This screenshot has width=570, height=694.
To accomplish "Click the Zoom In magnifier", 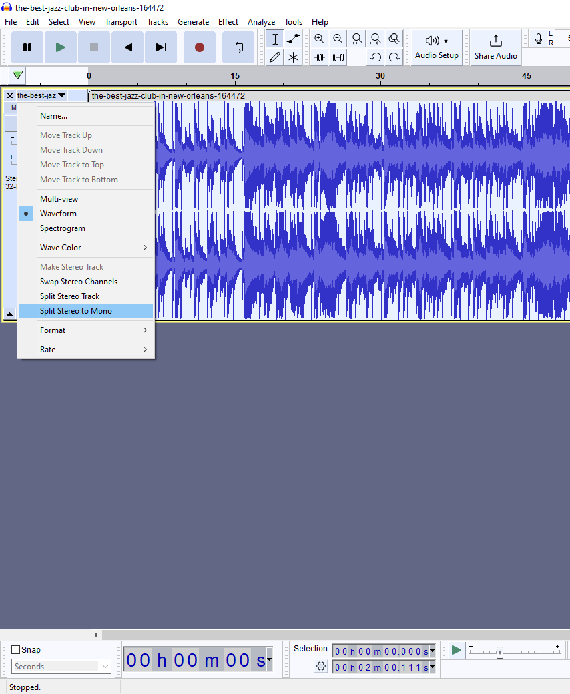I will coord(319,39).
